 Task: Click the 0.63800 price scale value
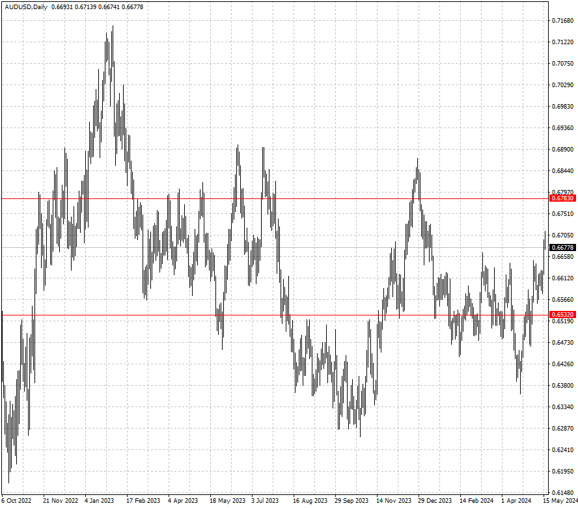point(562,385)
